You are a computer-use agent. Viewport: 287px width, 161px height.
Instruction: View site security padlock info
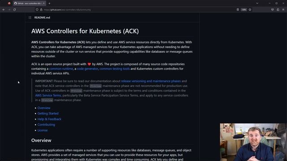click(41, 10)
